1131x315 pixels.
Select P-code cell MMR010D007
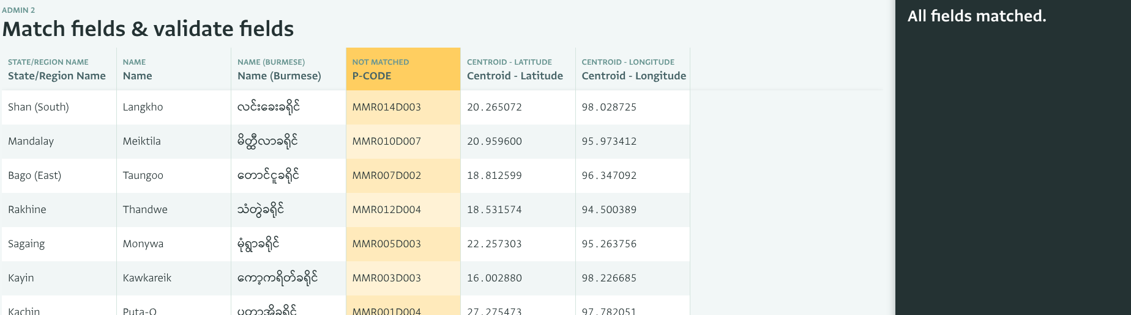pos(387,142)
